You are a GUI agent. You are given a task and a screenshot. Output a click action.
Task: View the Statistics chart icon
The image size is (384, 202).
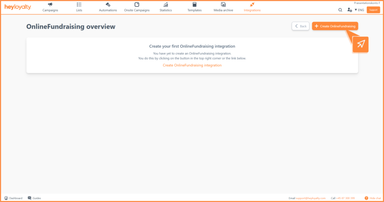(x=165, y=4)
